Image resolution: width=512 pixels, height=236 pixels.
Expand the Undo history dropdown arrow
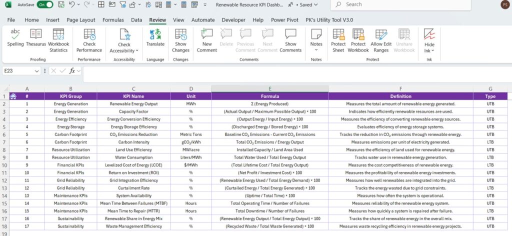click(78, 5)
